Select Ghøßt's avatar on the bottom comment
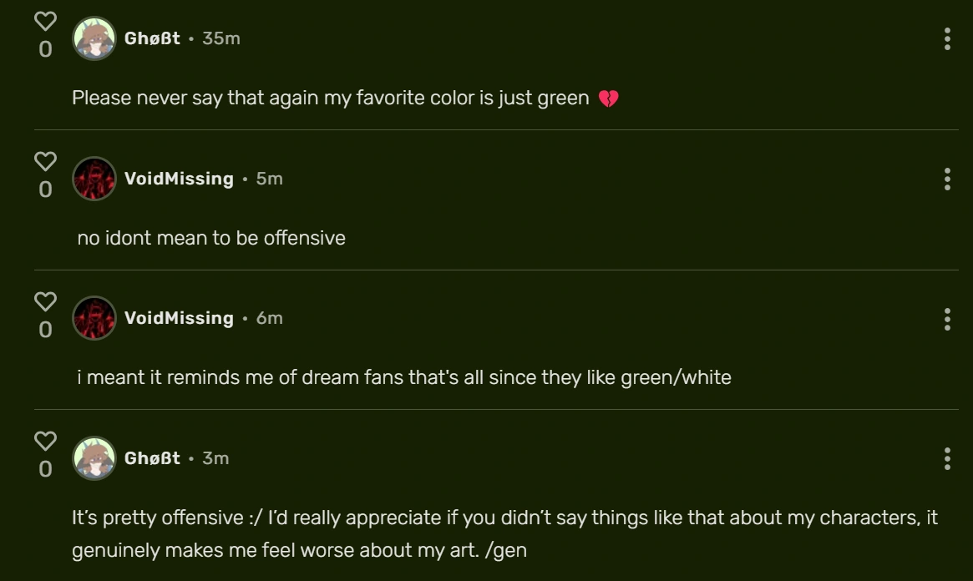The image size is (973, 581). coord(94,458)
